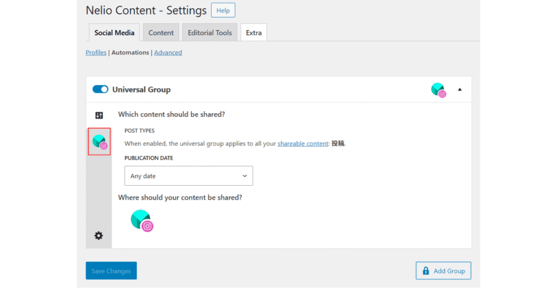Toggle the Universal Group switch
This screenshot has height=292, width=557.
[100, 89]
